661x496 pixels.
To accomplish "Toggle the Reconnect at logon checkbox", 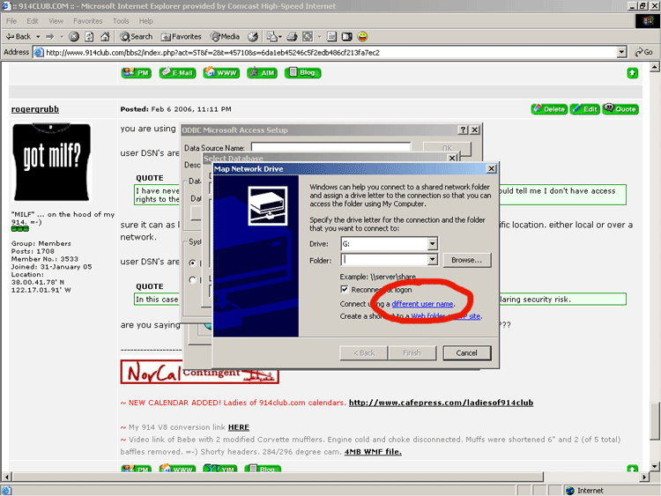I will point(345,289).
